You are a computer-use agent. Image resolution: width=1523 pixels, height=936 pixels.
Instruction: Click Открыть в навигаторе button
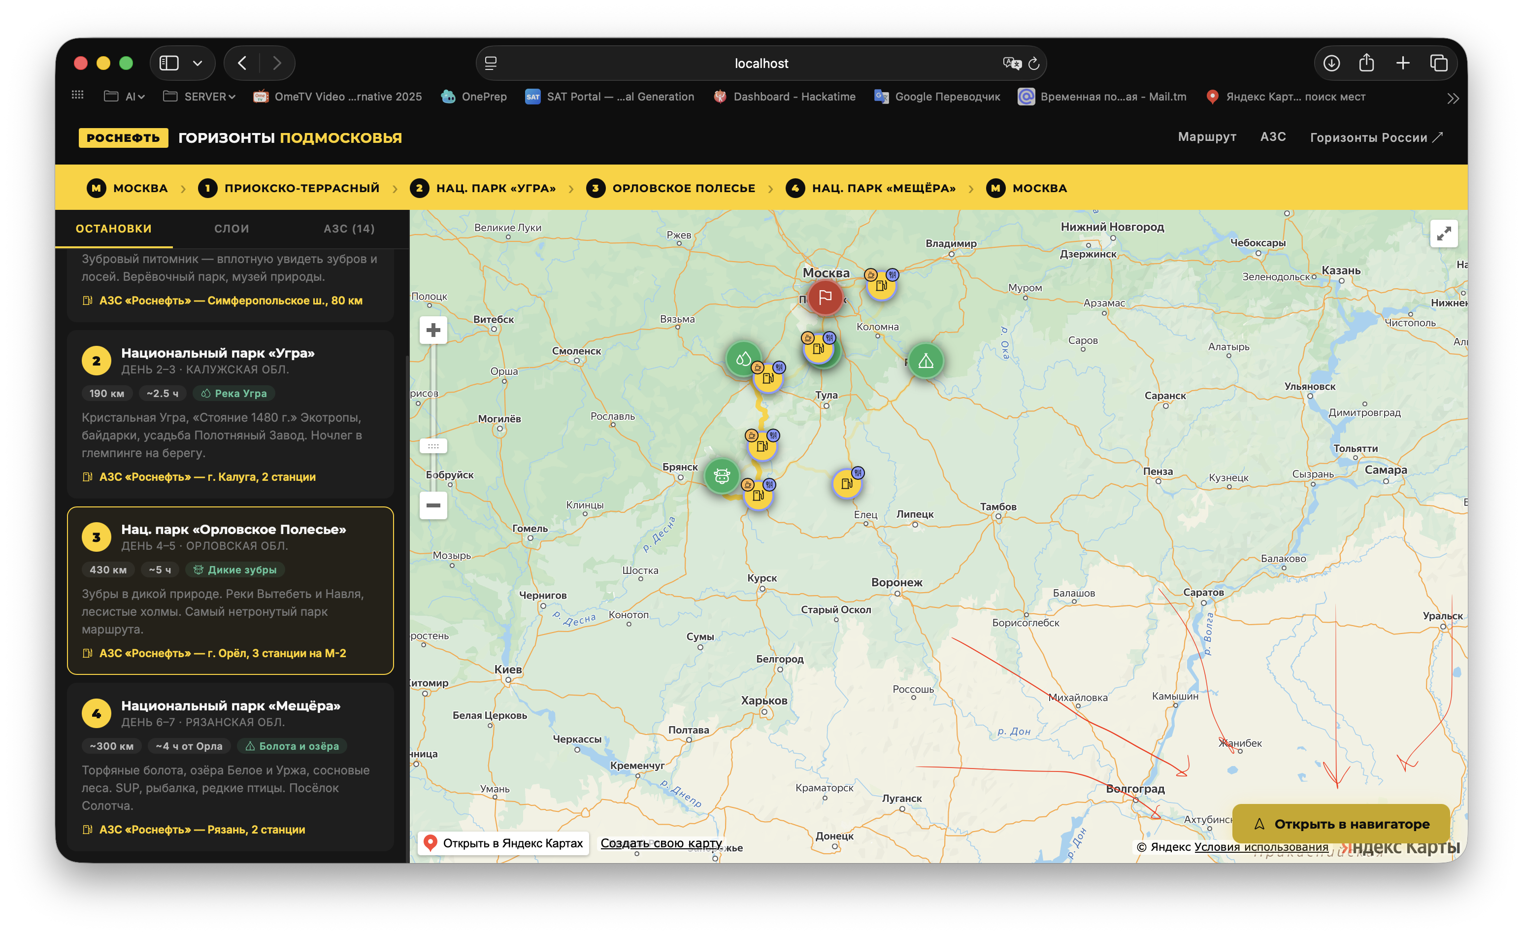tap(1340, 824)
